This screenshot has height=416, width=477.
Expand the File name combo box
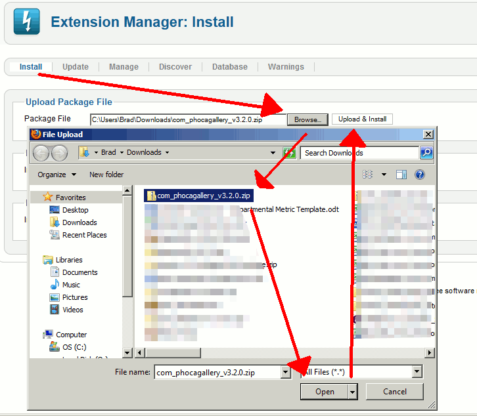pos(285,371)
